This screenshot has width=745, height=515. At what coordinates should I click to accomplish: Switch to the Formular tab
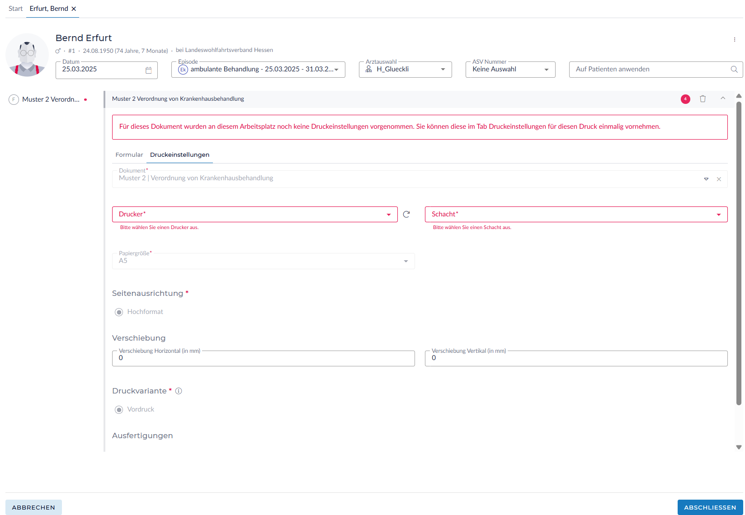click(x=129, y=155)
